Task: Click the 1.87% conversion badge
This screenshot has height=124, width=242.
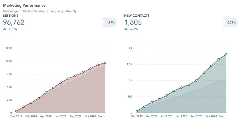Action: 110,23
